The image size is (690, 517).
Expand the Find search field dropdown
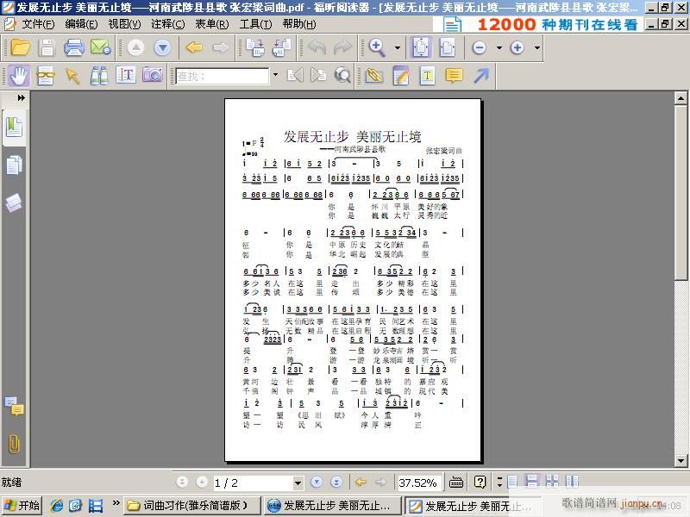click(273, 77)
